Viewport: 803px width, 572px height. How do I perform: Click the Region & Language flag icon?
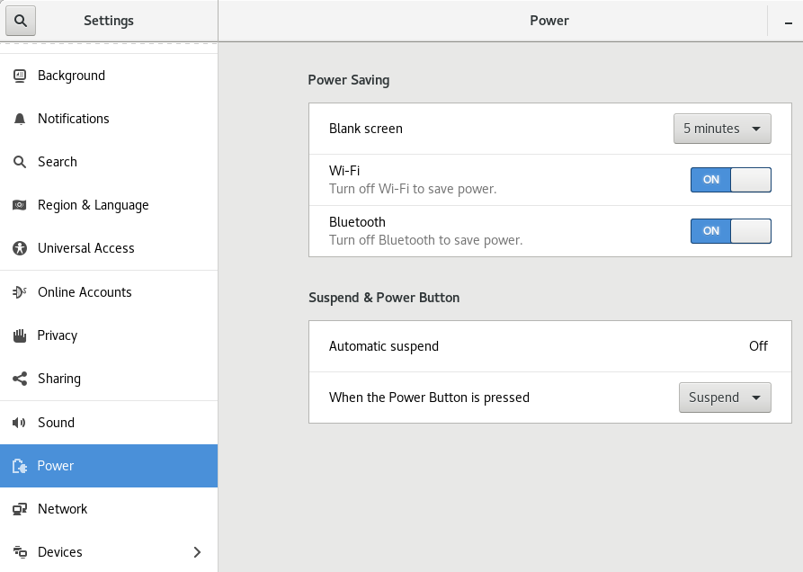tap(20, 205)
